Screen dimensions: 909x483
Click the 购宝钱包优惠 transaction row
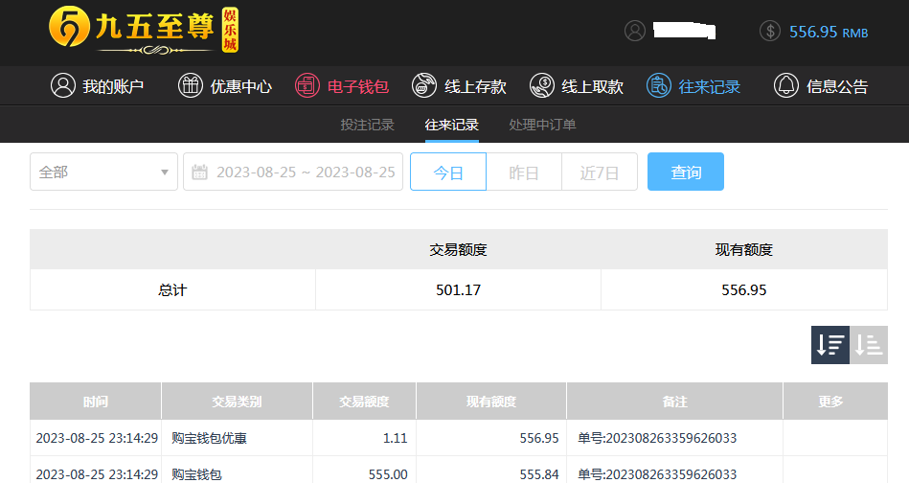coord(459,438)
